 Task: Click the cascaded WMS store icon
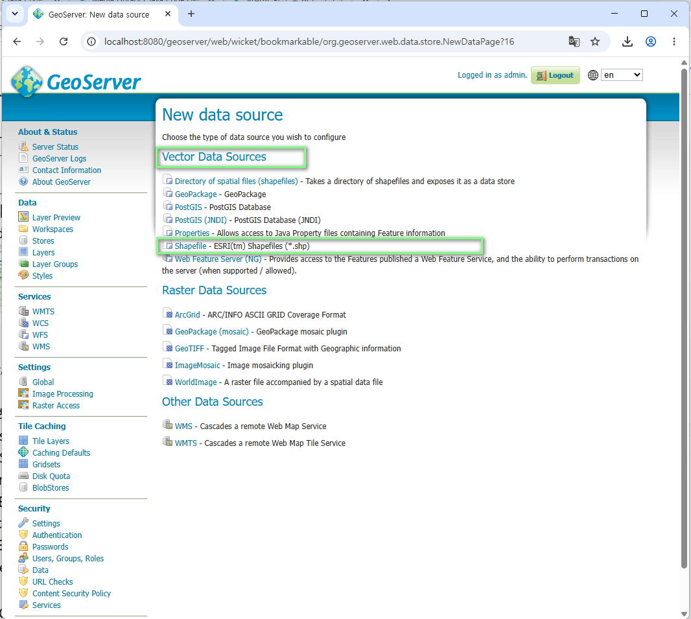point(167,425)
